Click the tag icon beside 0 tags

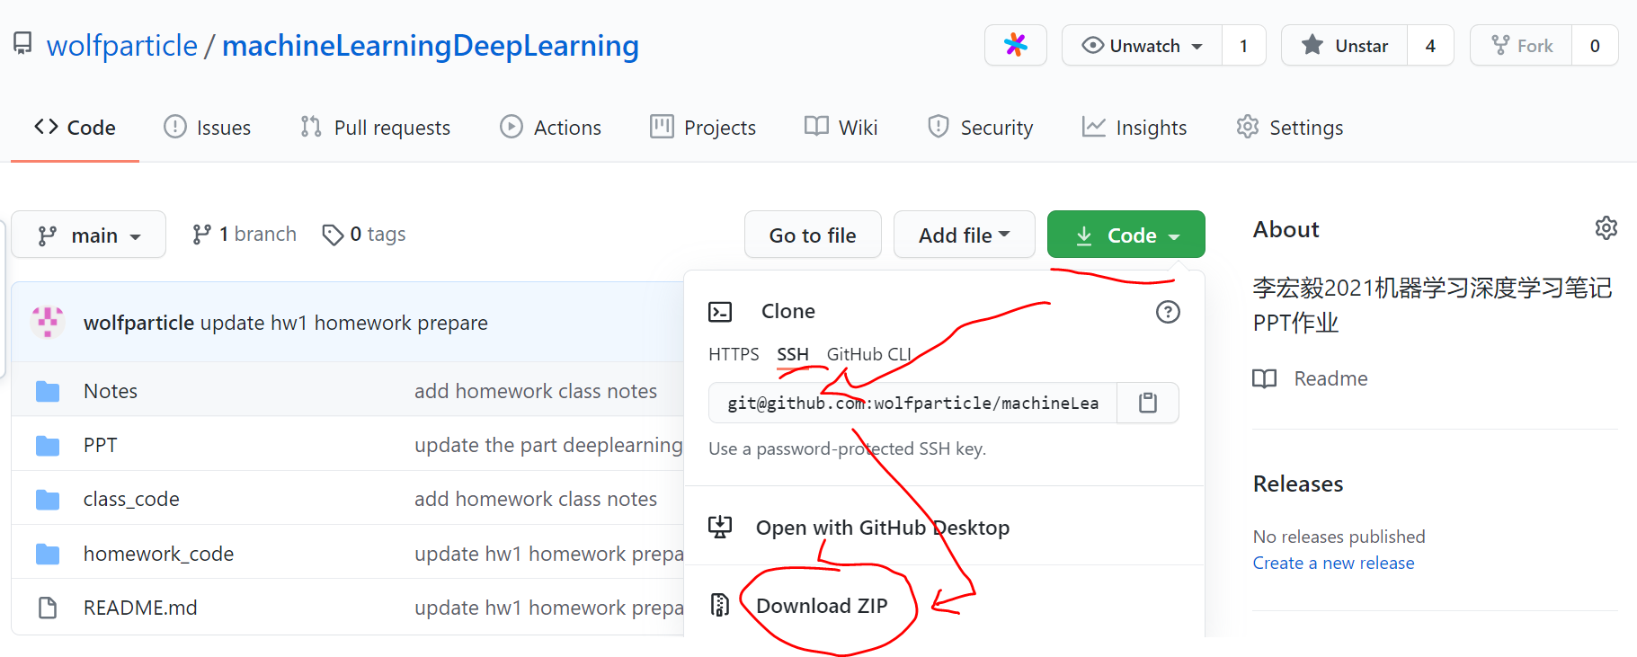click(x=333, y=235)
